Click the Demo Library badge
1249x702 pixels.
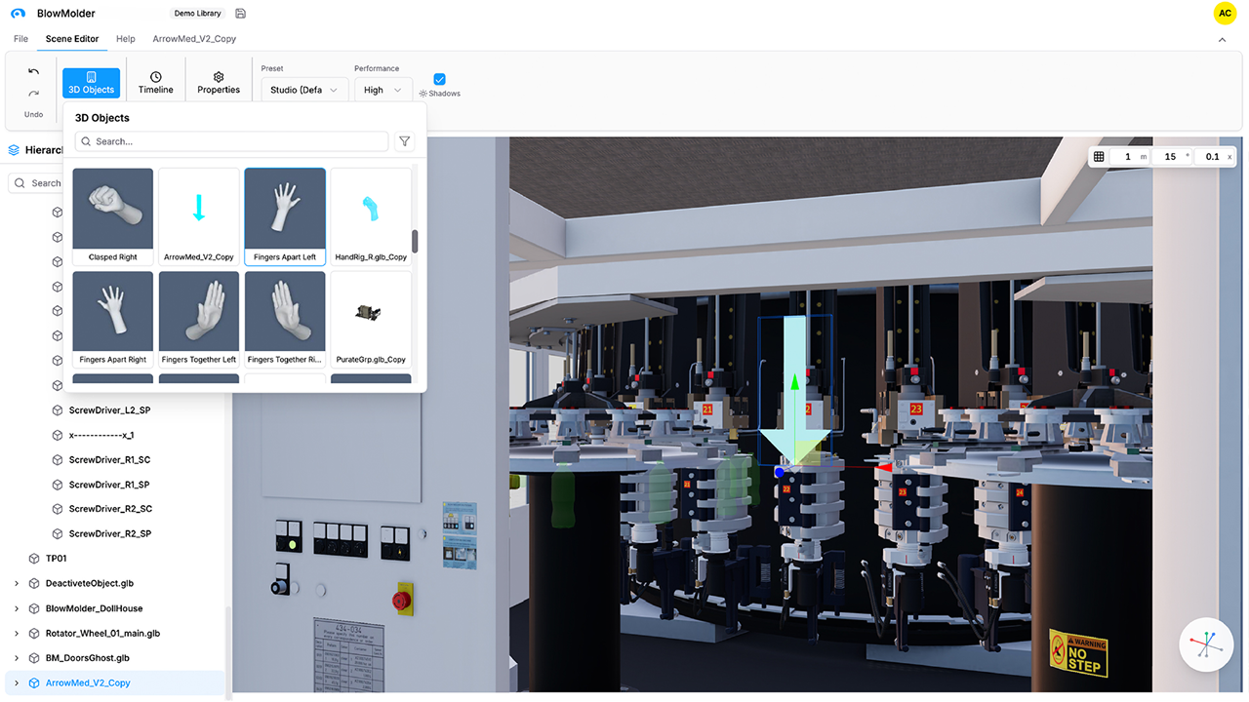click(x=197, y=14)
